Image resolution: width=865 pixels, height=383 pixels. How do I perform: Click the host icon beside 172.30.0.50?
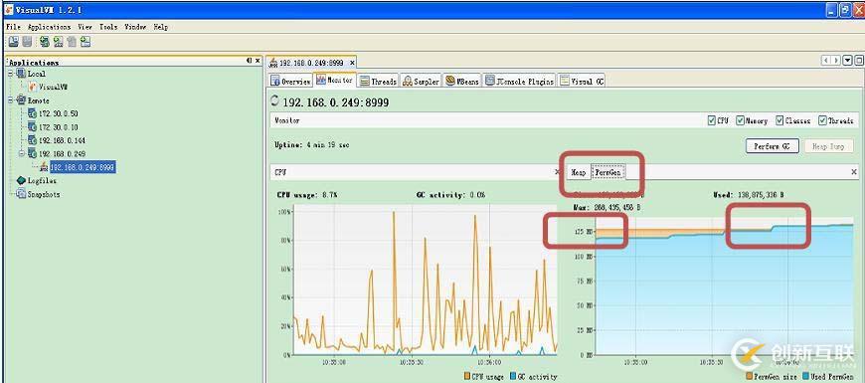click(33, 113)
